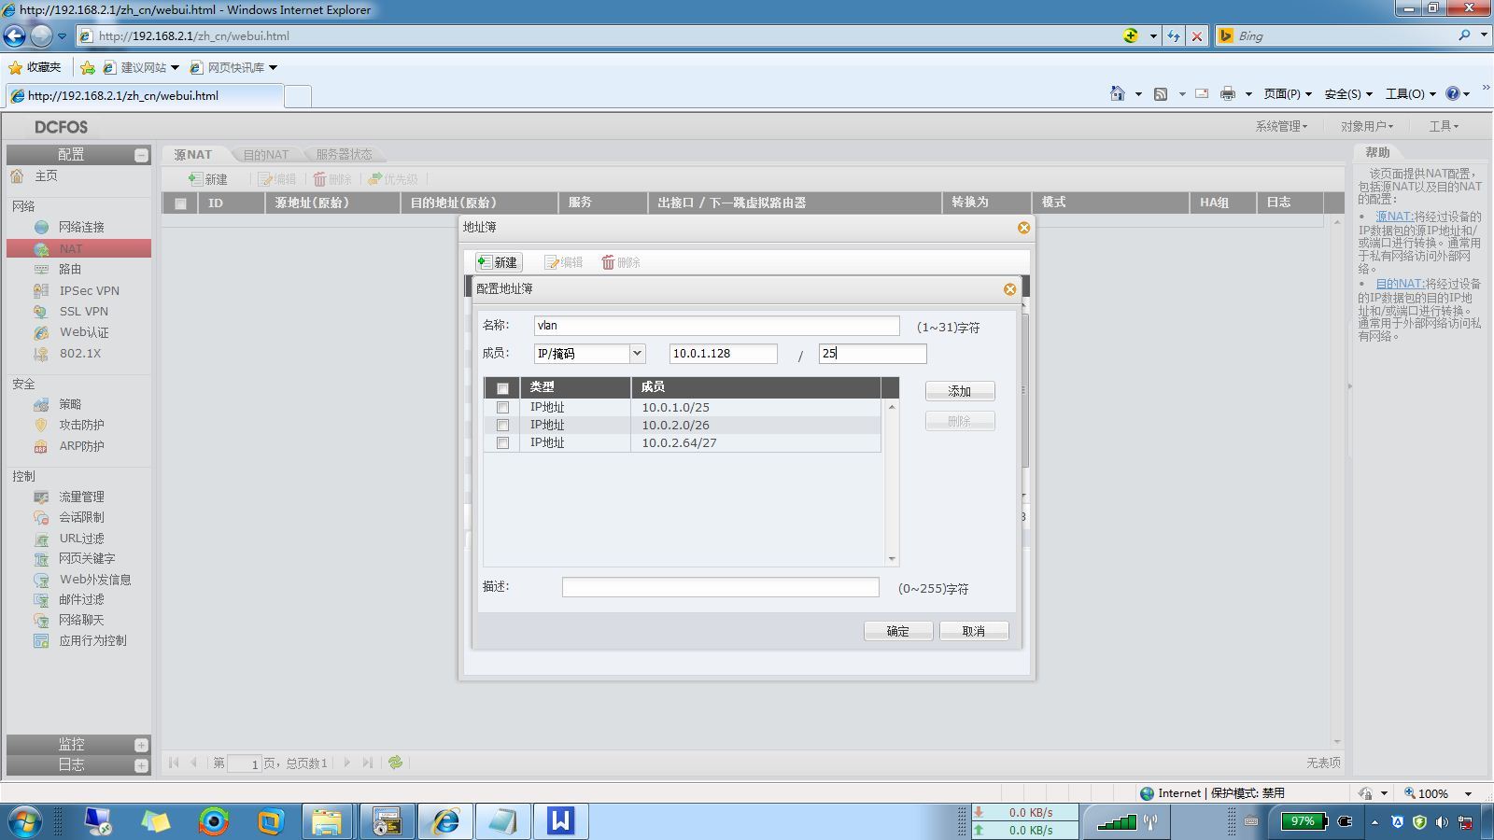
Task: Open Web外发信息 sidebar icon
Action: pyautogui.click(x=41, y=580)
